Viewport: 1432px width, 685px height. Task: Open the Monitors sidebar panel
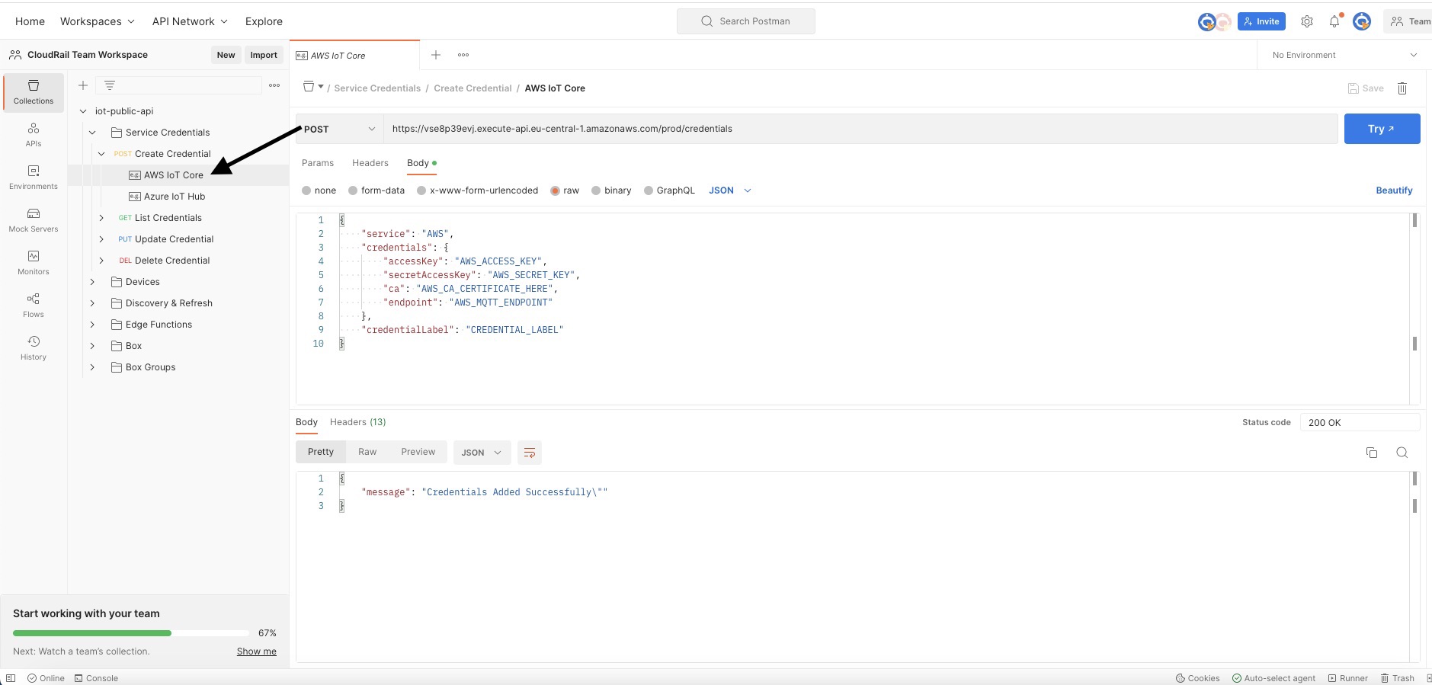tap(34, 263)
